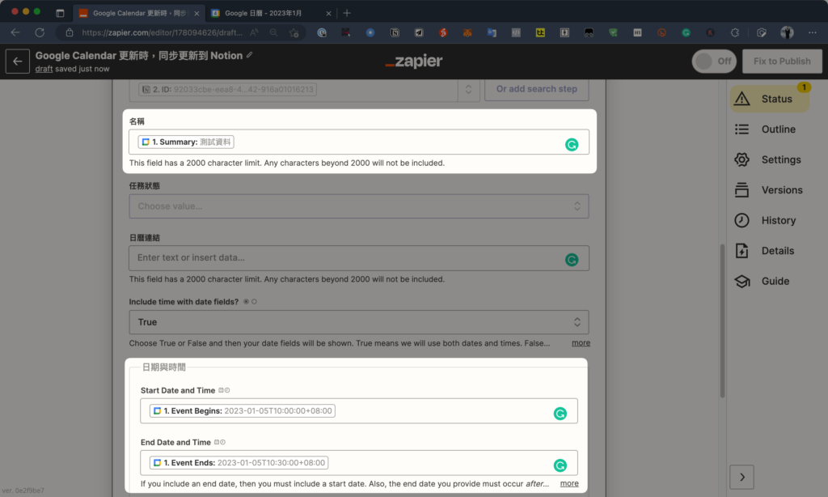Click the Start Date and Time input field
This screenshot has width=828, height=497.
pyautogui.click(x=359, y=411)
